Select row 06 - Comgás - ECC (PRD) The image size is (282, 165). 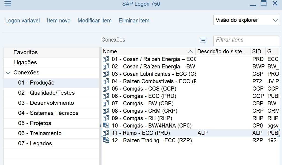(x=190, y=96)
